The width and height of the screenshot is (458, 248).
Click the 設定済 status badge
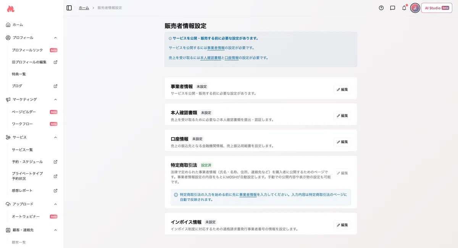tap(206, 165)
